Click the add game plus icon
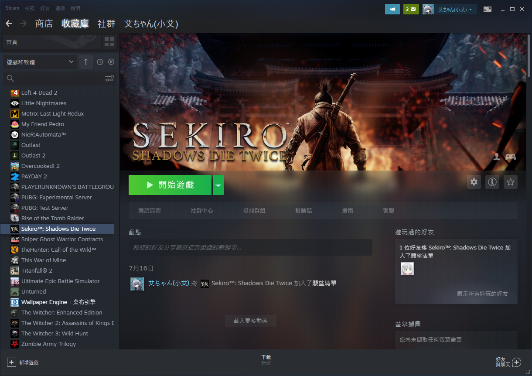 click(x=11, y=362)
